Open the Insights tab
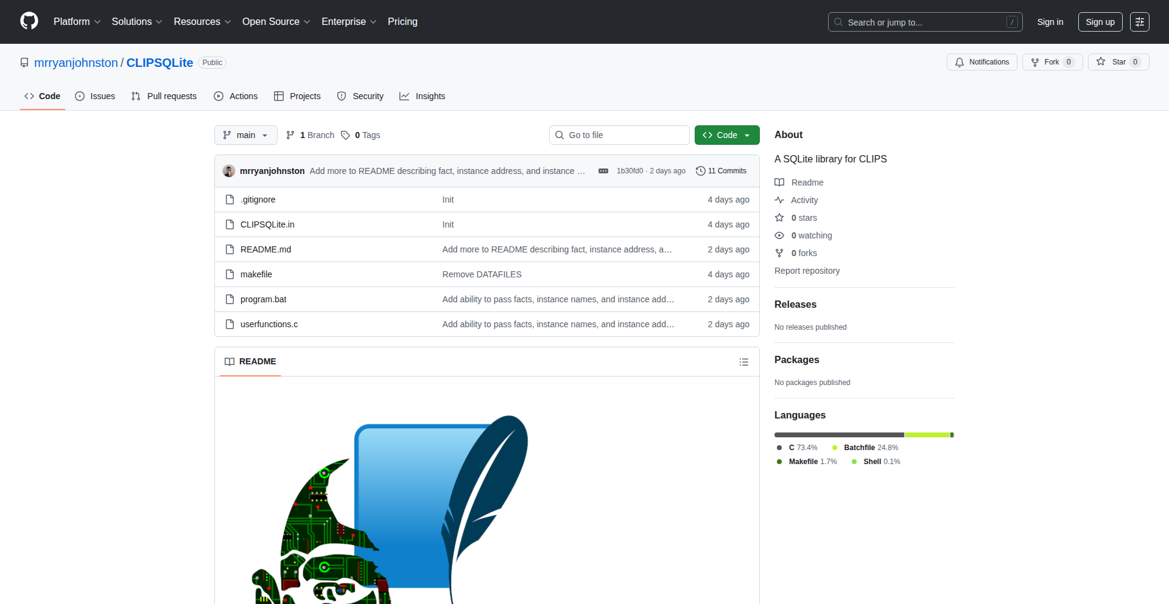The width and height of the screenshot is (1169, 604). pos(423,96)
